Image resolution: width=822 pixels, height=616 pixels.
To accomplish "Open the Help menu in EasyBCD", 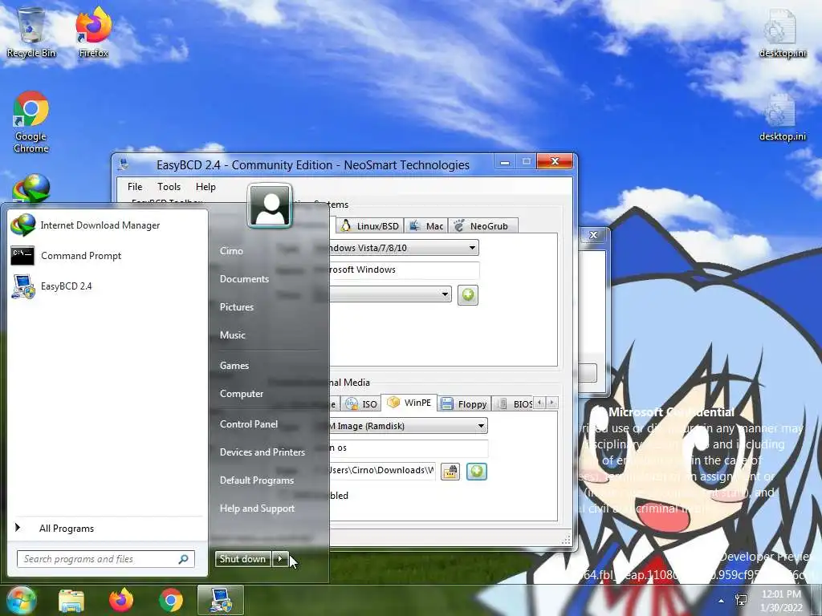I will (x=205, y=187).
